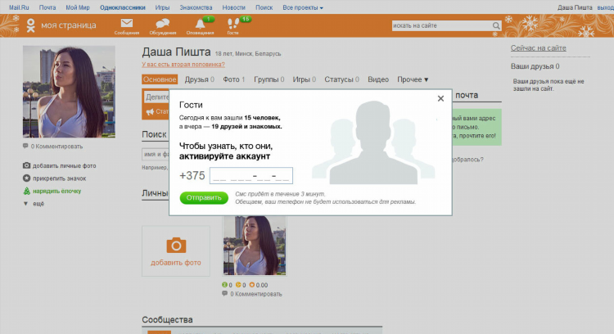Click добавить личные фото camera icon
The image size is (614, 334).
click(26, 165)
